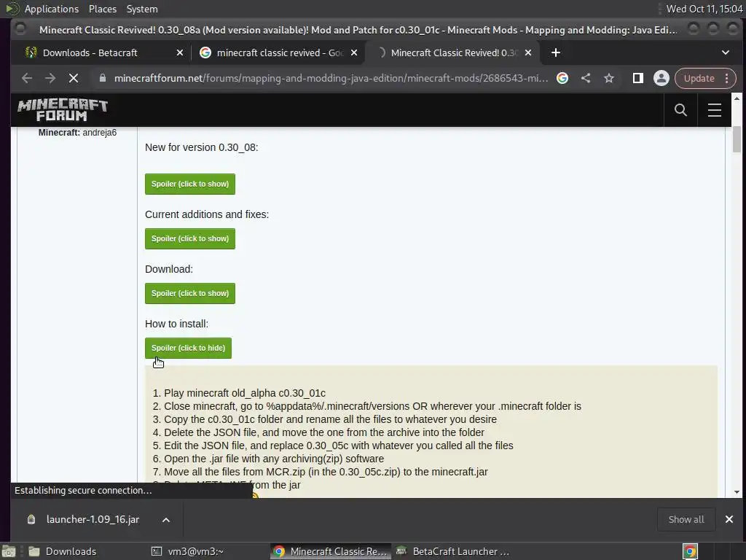The width and height of the screenshot is (746, 560).
Task: Click the page vertical scrollbar thumb
Action: [737, 139]
